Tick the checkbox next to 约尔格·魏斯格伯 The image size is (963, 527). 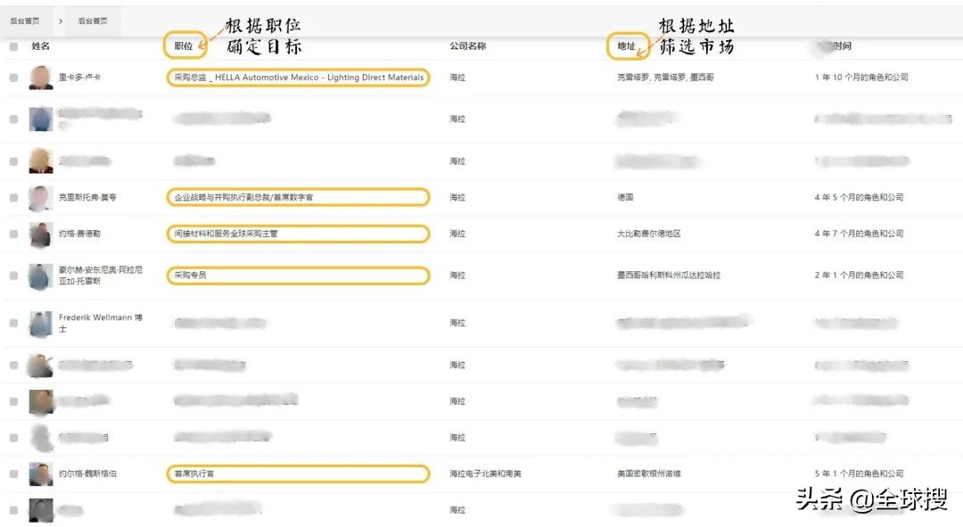tap(14, 473)
